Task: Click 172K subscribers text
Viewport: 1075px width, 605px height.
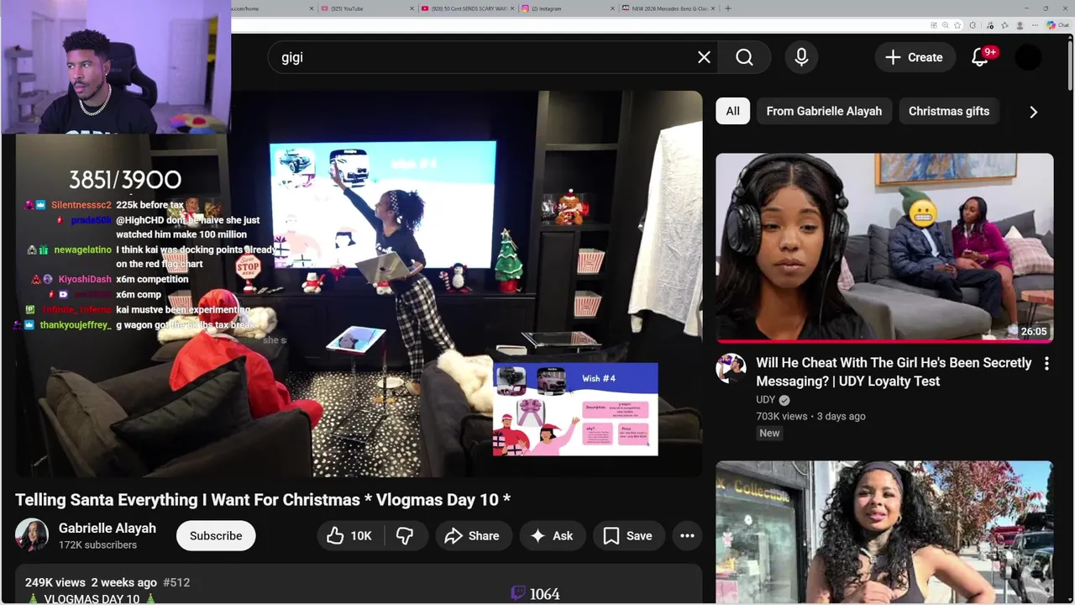Action: pyautogui.click(x=97, y=544)
